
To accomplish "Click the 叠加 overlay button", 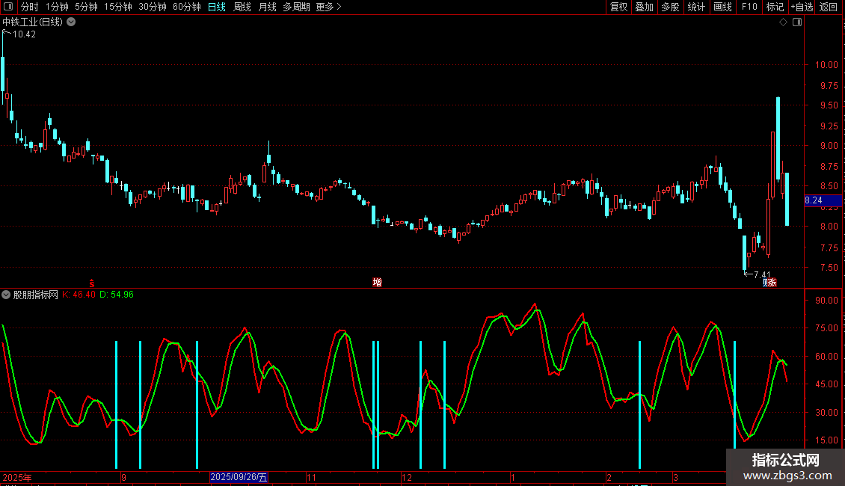I will 644,7.
